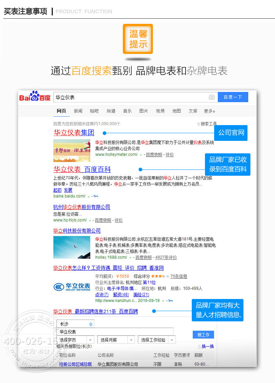Image resolution: width=275 pixels, height=383 pixels.
Task: Click the 长沙 city input field
Action: (x=75, y=324)
